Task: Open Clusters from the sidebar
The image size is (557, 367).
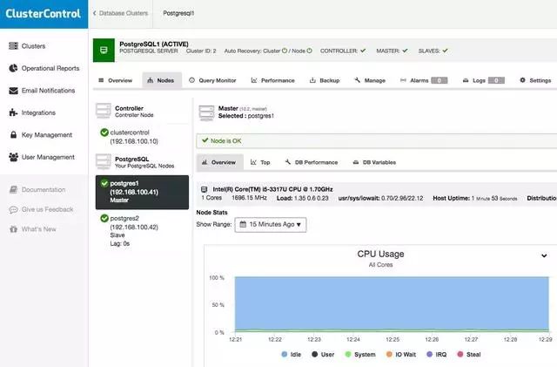Action: (x=33, y=46)
